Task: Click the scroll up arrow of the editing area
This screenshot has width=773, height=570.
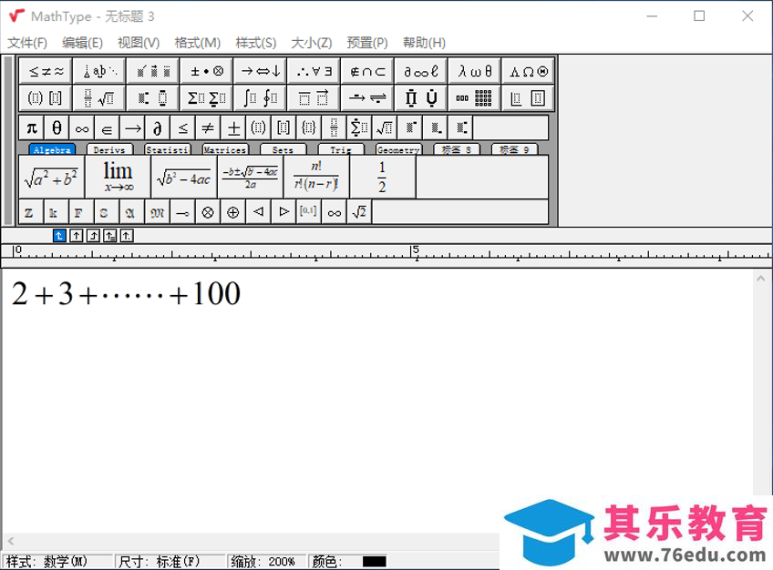Action: click(x=760, y=279)
